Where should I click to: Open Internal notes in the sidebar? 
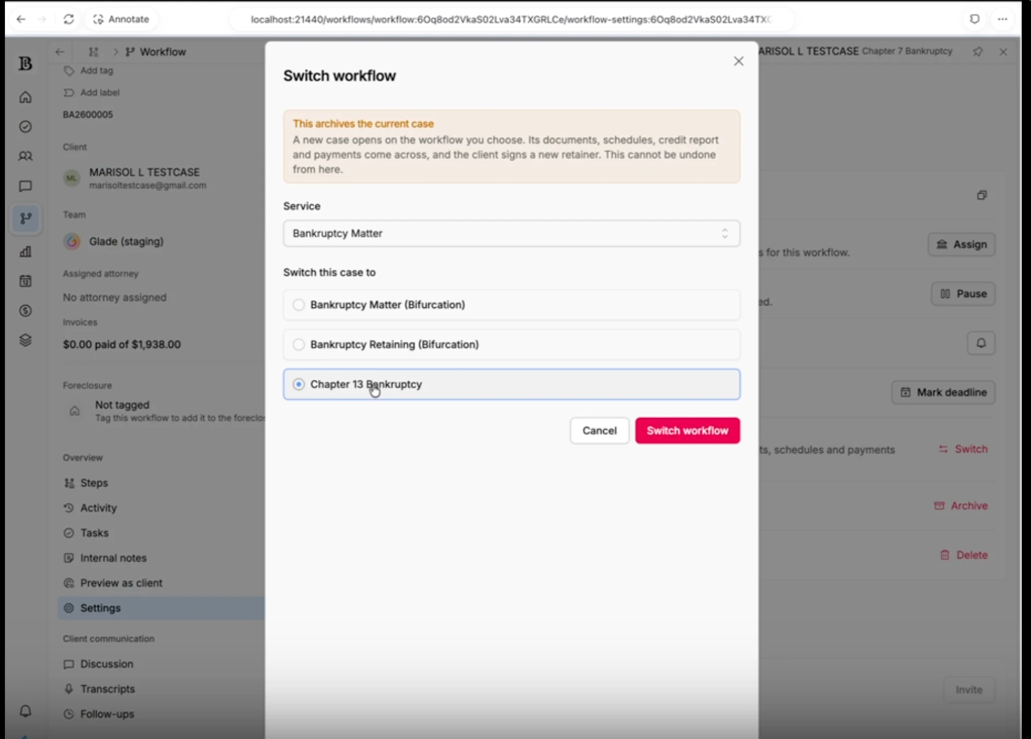(x=113, y=558)
